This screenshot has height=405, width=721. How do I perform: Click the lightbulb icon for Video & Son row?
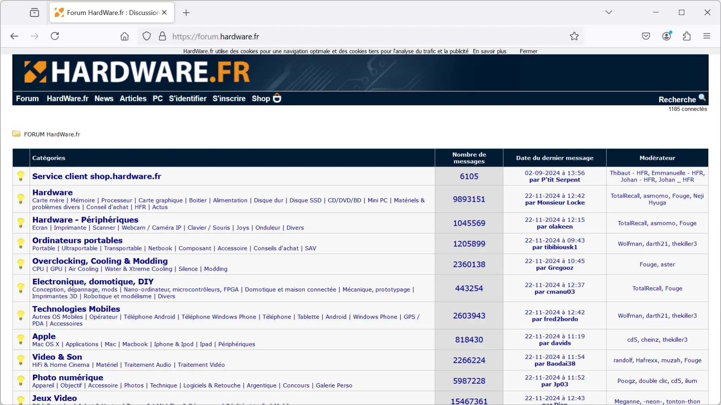21,360
